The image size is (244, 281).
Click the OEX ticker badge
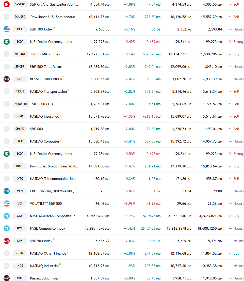20,29
